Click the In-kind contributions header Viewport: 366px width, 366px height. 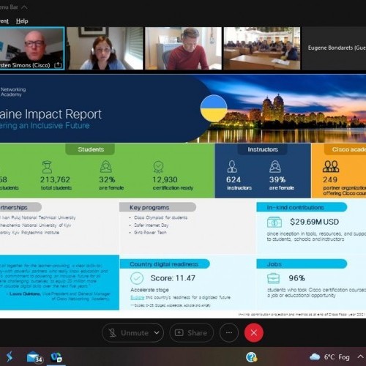click(302, 207)
